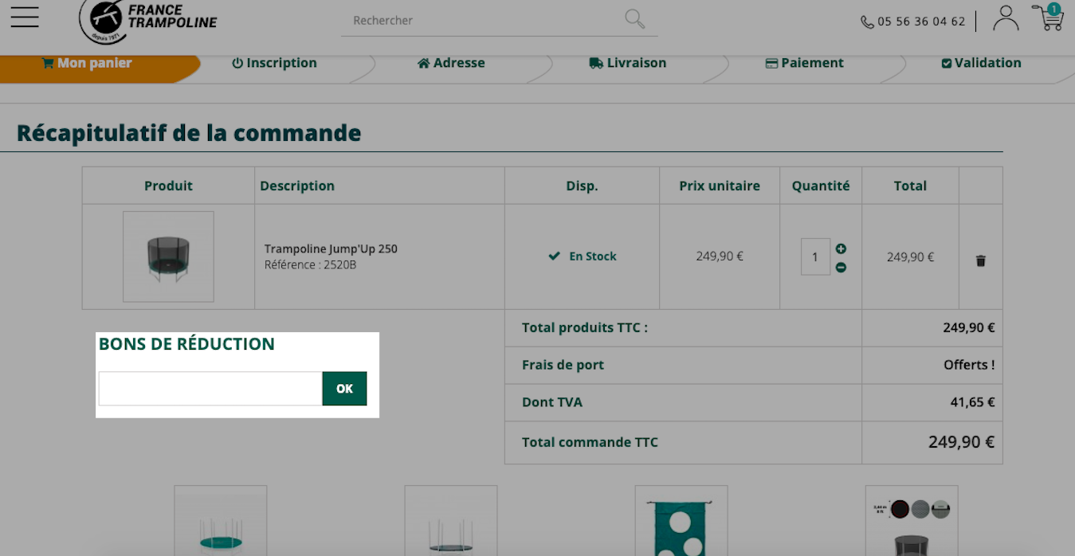Viewport: 1075px width, 556px height.
Task: Click the search magnifier icon
Action: pyautogui.click(x=635, y=19)
